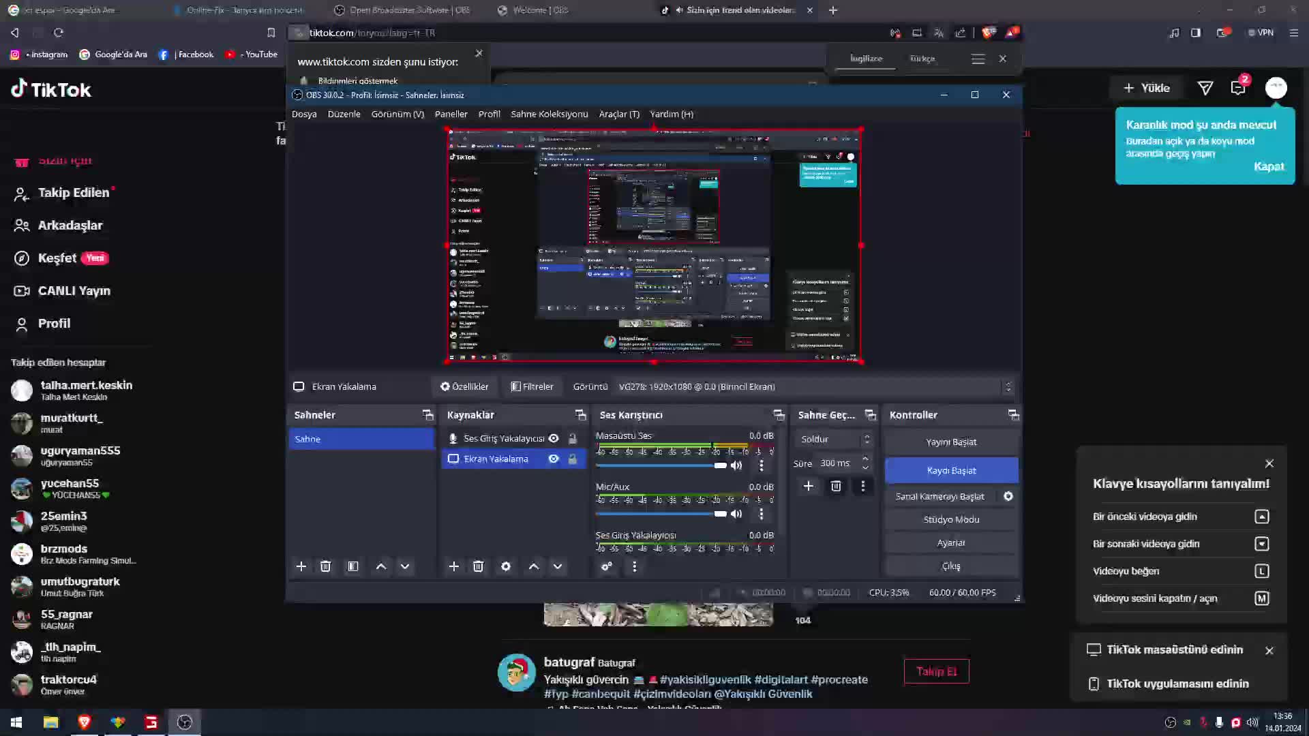
Task: Open Paneller menu in OBS
Action: click(x=451, y=114)
